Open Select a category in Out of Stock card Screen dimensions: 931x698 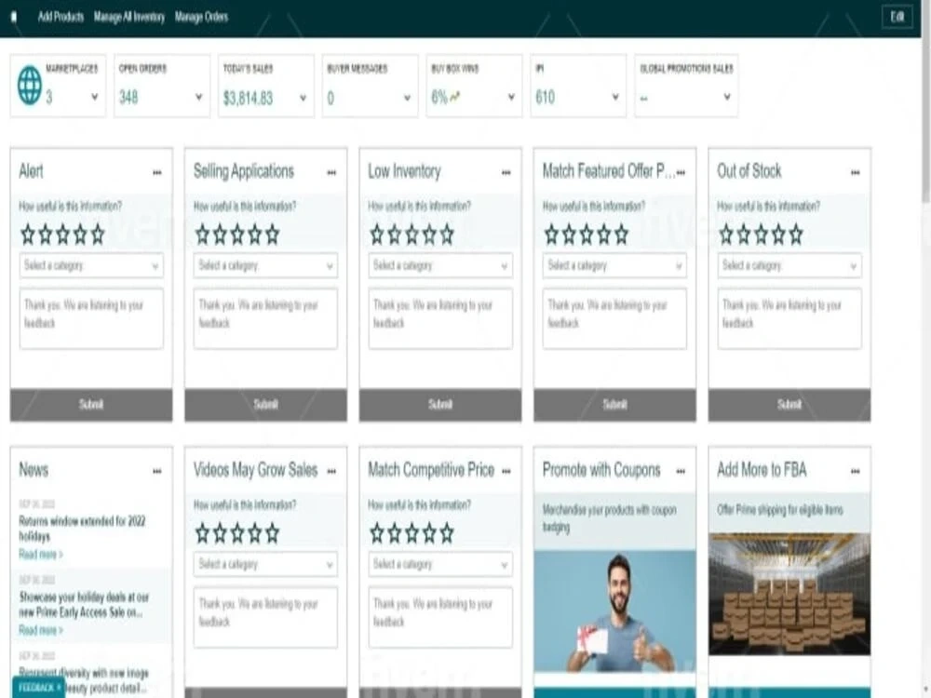pyautogui.click(x=789, y=265)
